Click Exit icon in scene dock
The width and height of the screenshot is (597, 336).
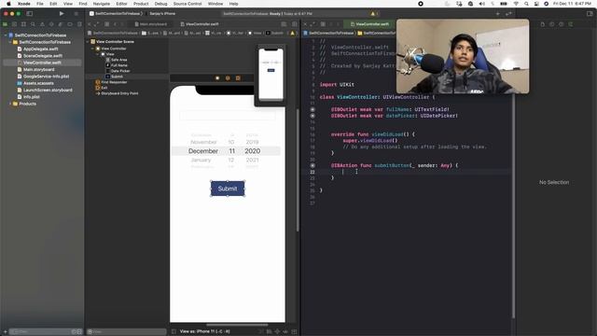(x=238, y=78)
